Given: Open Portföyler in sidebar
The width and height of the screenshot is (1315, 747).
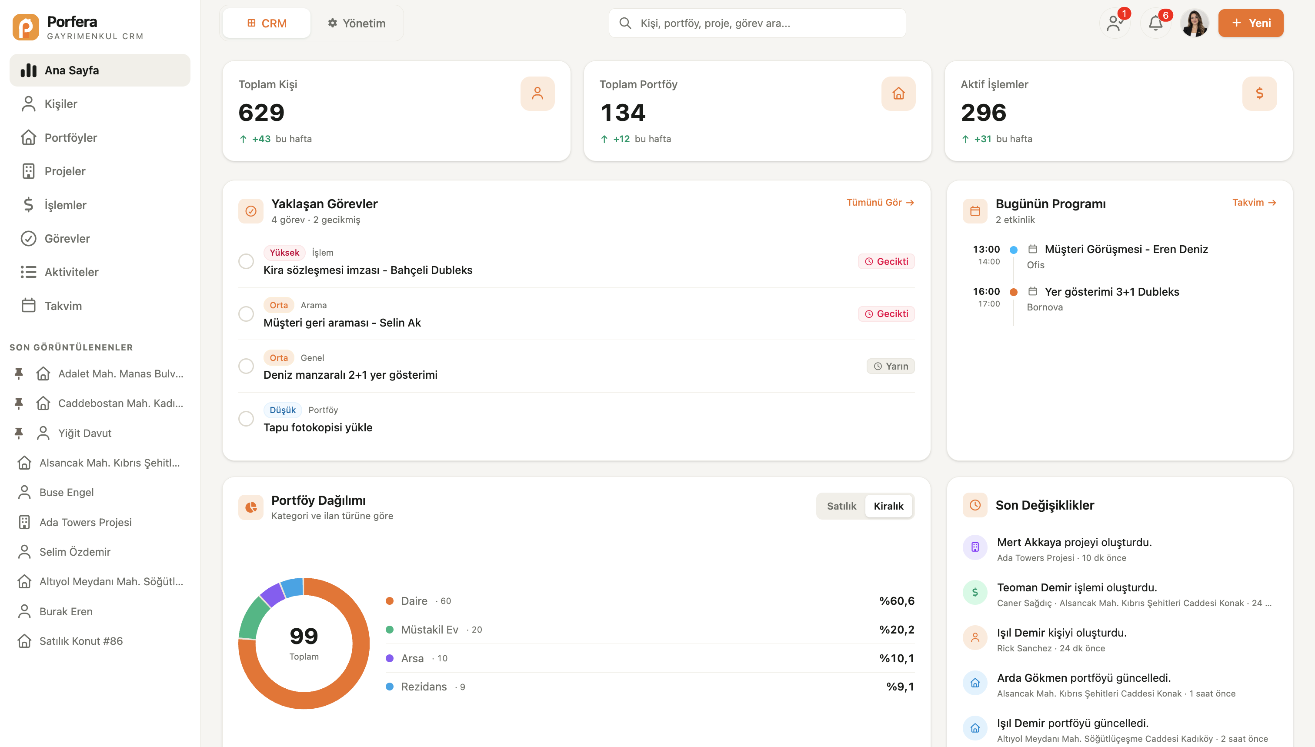Looking at the screenshot, I should point(100,137).
